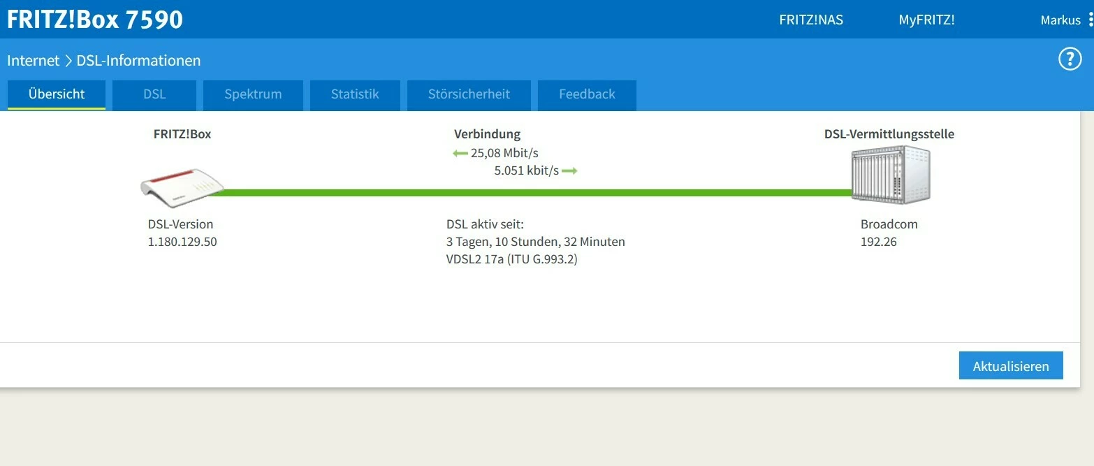Click the 192.26 version text

point(879,242)
